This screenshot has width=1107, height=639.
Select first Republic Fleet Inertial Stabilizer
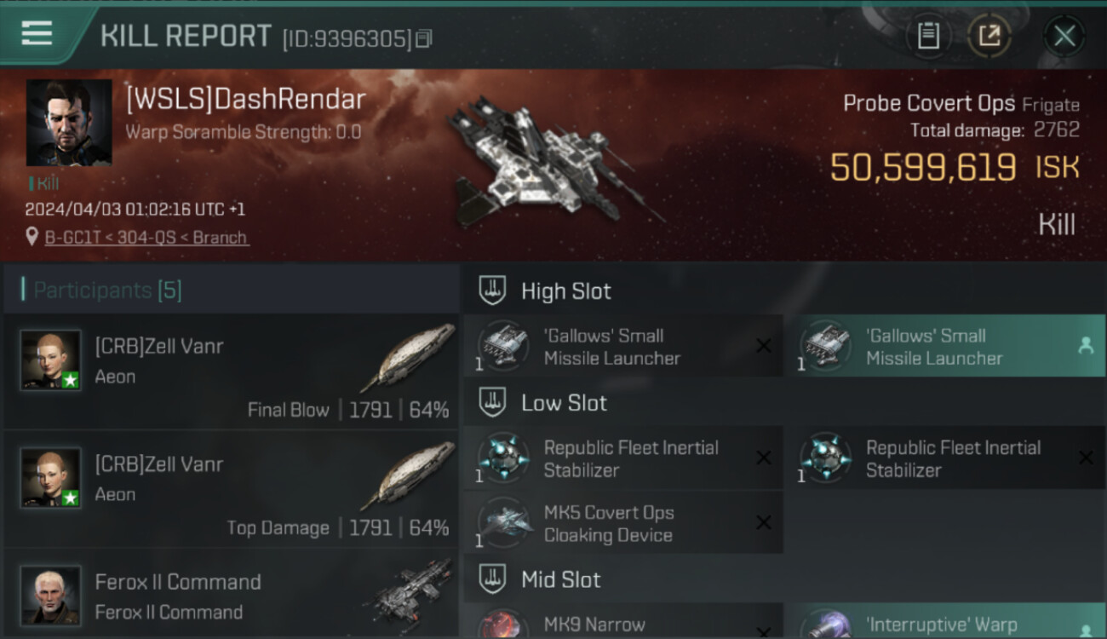pyautogui.click(x=623, y=458)
